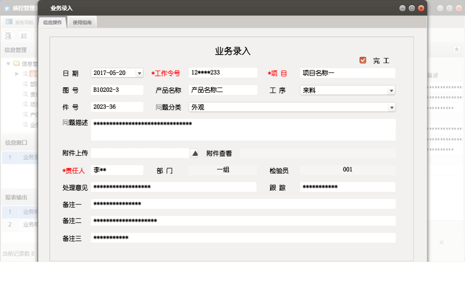Open the 日期 date picker dropdown

click(x=140, y=72)
